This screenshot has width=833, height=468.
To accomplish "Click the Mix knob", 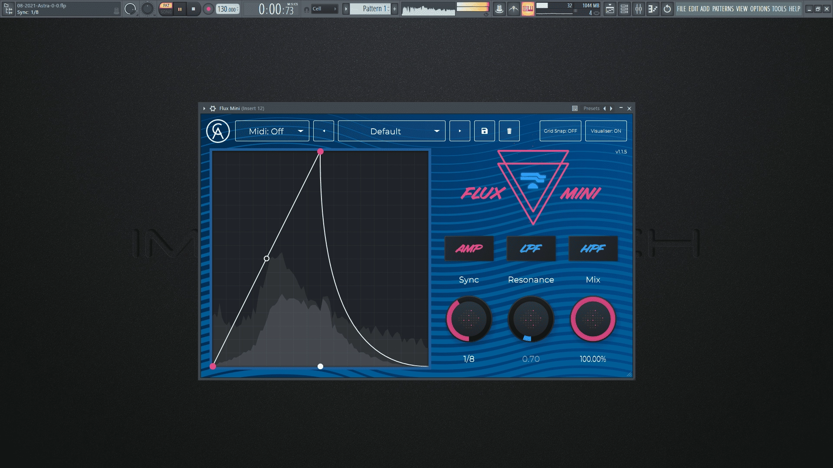I will coord(593,319).
